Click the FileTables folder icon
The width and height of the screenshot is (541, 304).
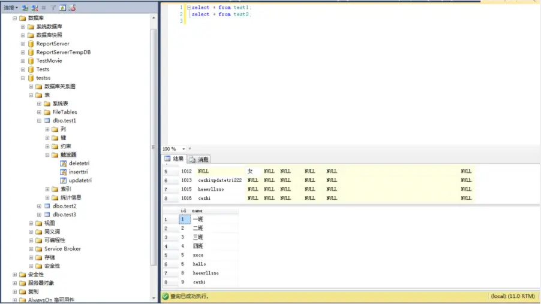point(47,112)
